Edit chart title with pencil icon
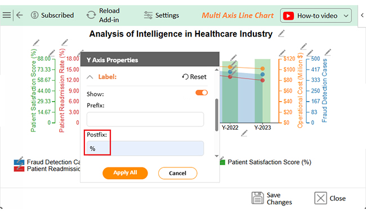The width and height of the screenshot is (366, 214). pos(282,34)
